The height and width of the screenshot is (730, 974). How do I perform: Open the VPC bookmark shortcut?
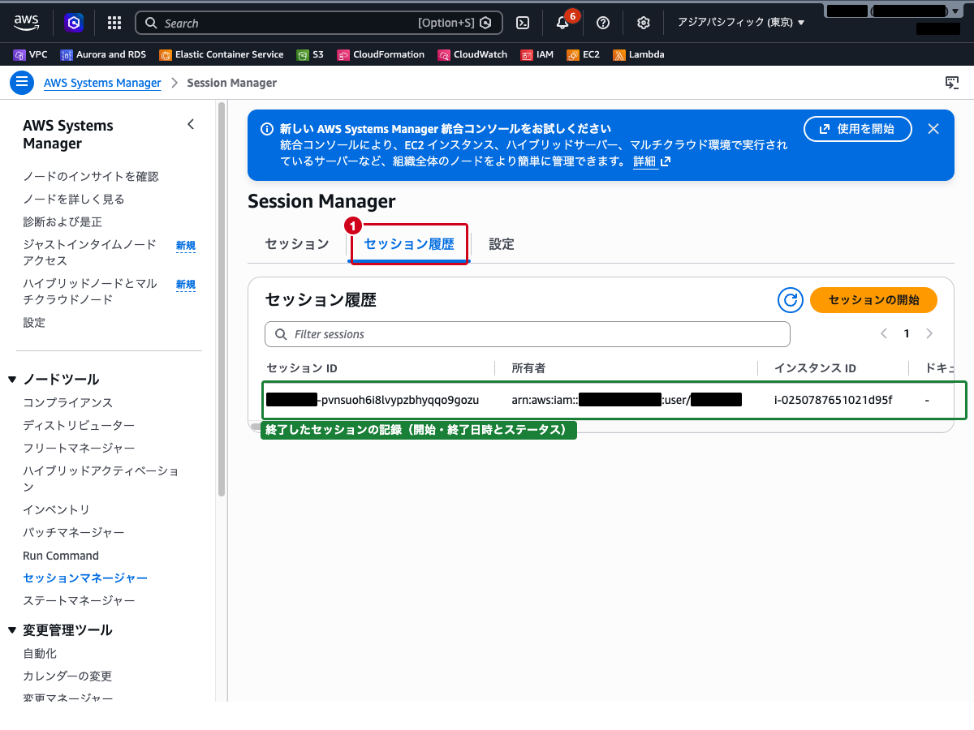[31, 54]
